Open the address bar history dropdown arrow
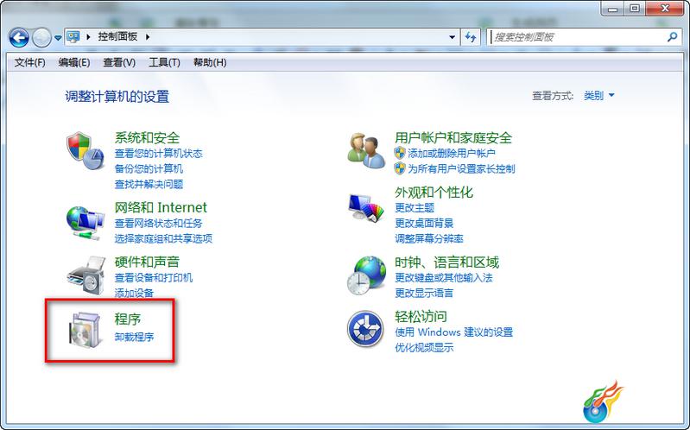This screenshot has width=690, height=430. 452,37
